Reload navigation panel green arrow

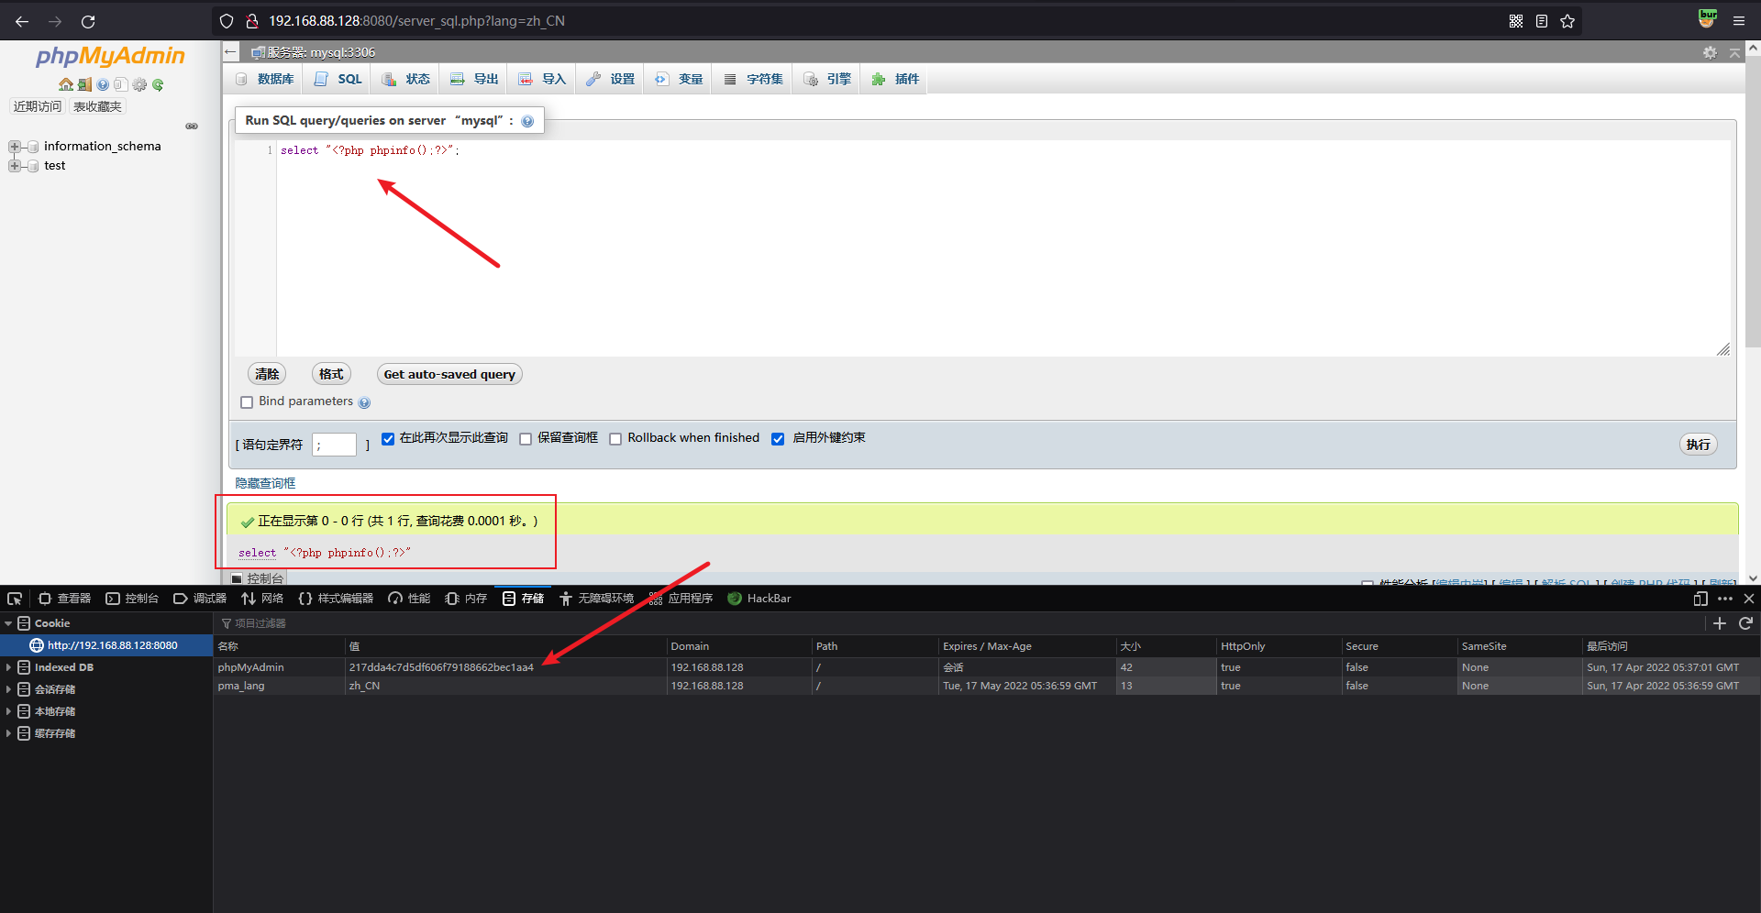pos(158,84)
